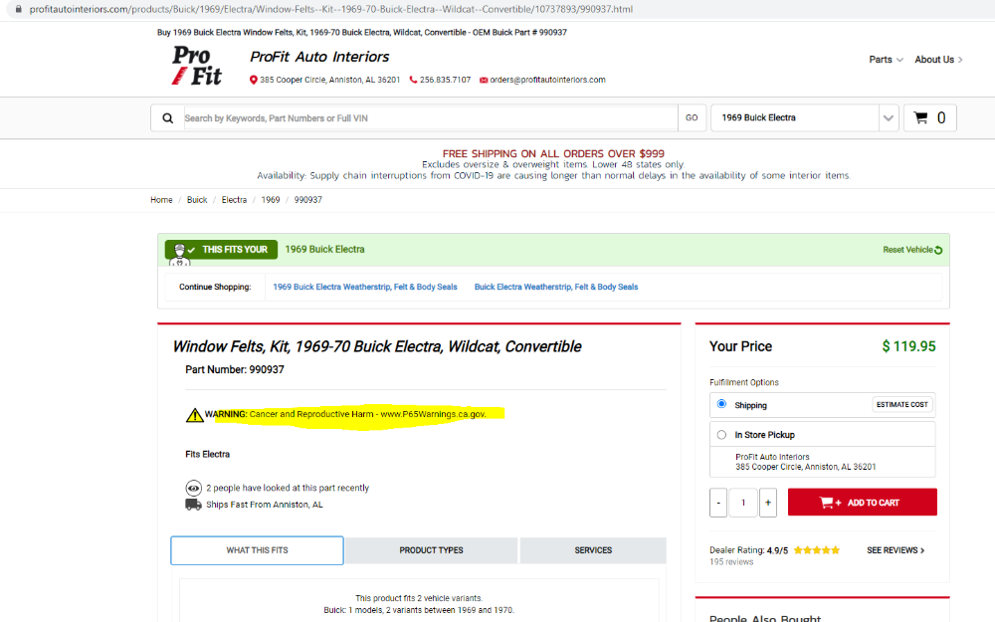This screenshot has height=622, width=995.
Task: Click the GO search button
Action: (692, 118)
